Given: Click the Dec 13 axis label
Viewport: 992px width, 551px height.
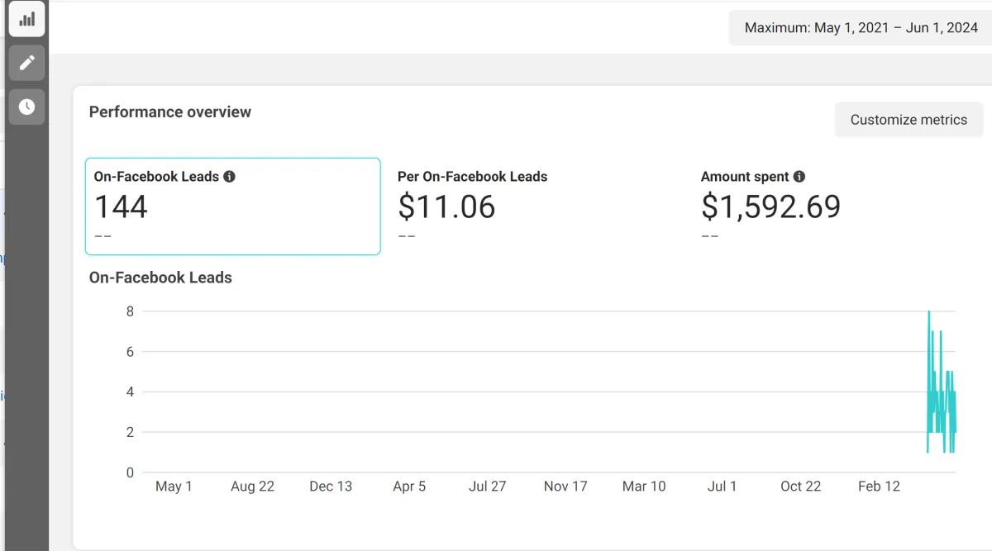Looking at the screenshot, I should [331, 487].
